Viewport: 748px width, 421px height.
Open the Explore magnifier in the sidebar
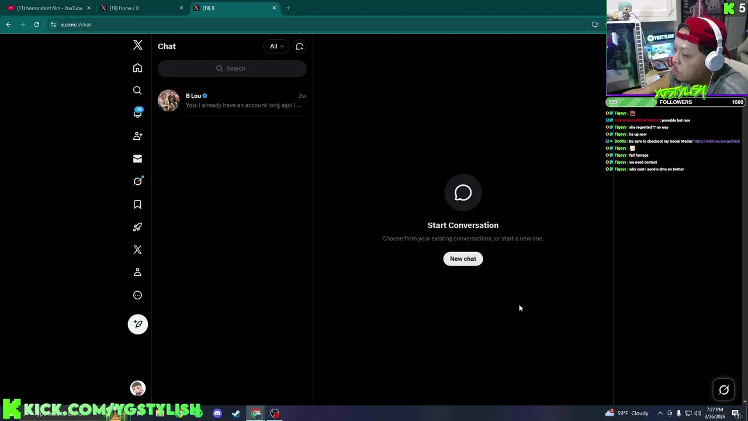pos(137,91)
